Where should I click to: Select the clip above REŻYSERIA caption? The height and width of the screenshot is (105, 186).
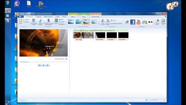[100, 35]
